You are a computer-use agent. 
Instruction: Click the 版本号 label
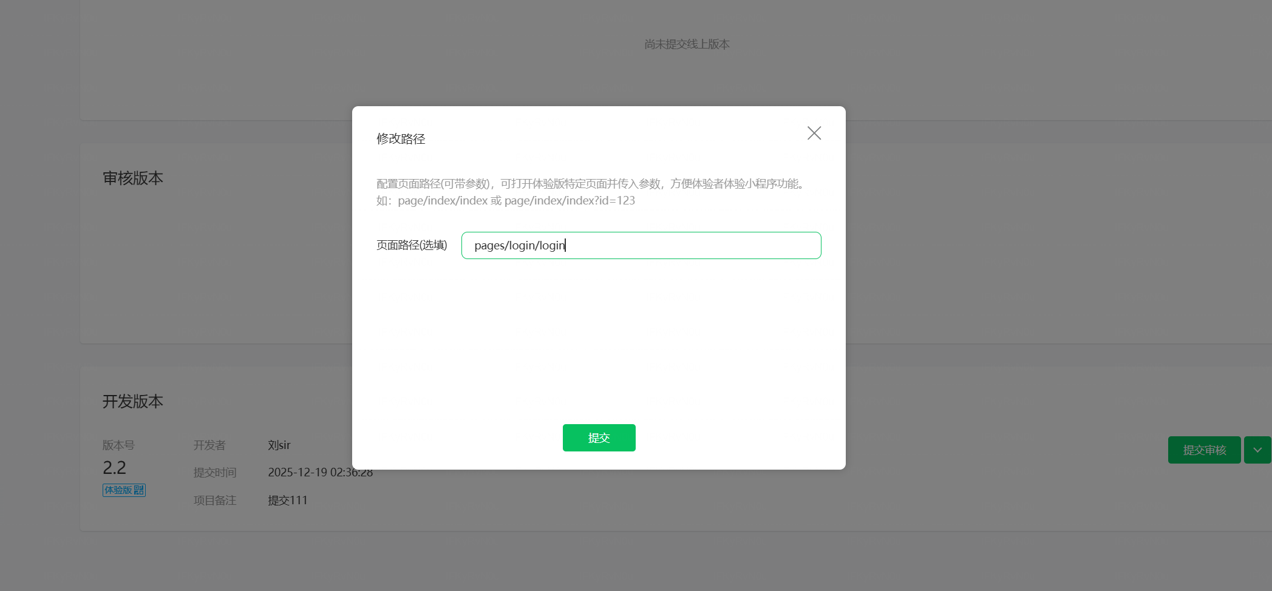(x=118, y=445)
